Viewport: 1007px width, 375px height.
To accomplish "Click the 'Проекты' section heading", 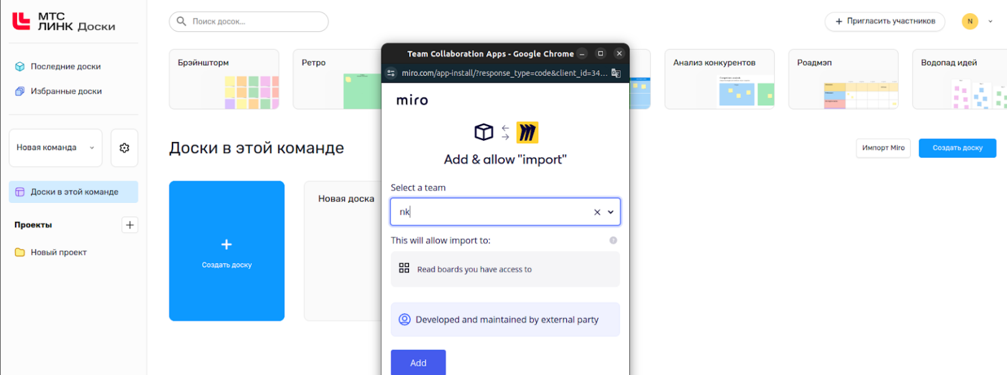I will pyautogui.click(x=33, y=225).
